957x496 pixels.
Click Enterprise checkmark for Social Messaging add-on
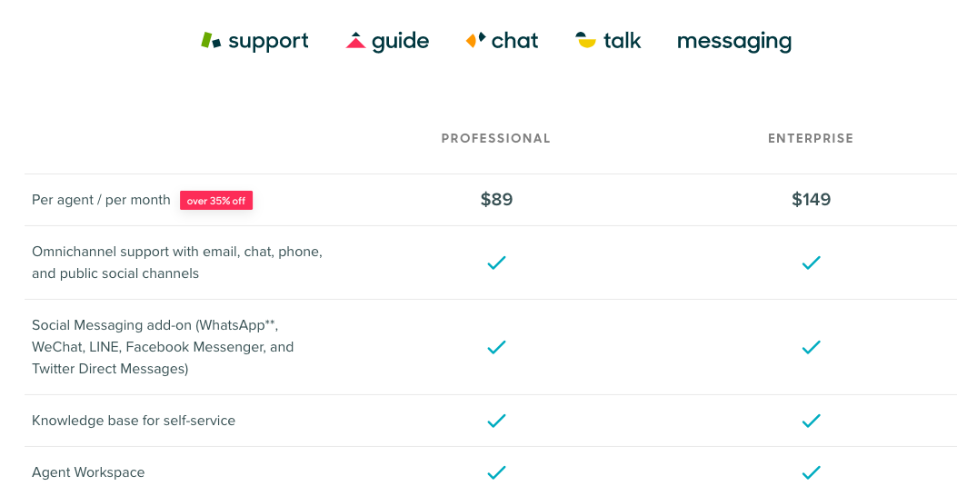point(811,346)
